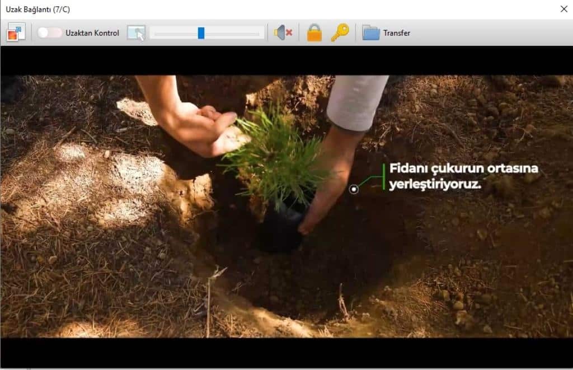Click the orange padlock lock icon
The image size is (573, 370).
(314, 33)
